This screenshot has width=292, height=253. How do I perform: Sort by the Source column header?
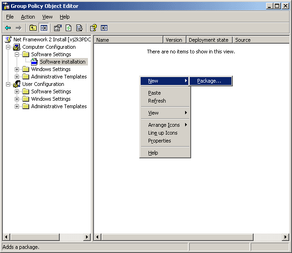coord(261,40)
